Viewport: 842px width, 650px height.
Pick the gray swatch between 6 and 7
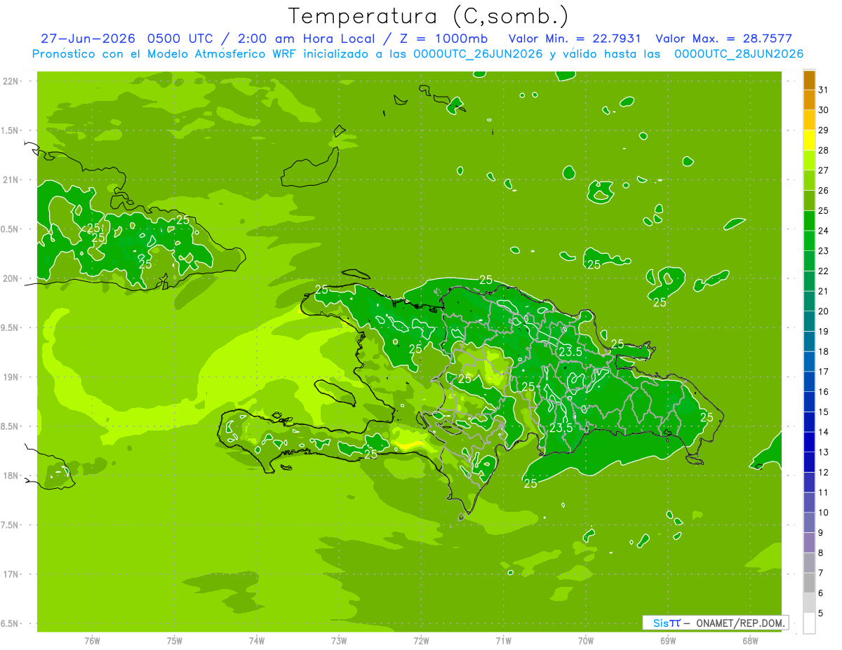click(809, 583)
